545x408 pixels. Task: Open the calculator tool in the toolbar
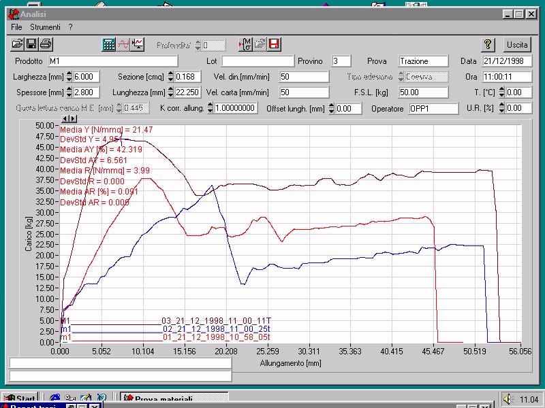(x=109, y=45)
